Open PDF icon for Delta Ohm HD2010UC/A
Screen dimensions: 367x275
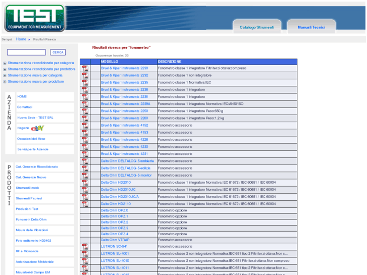85,197
